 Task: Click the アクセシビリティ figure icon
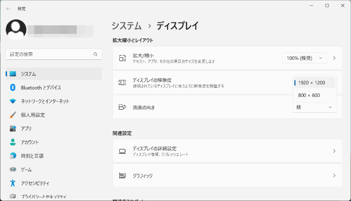pos(13,183)
